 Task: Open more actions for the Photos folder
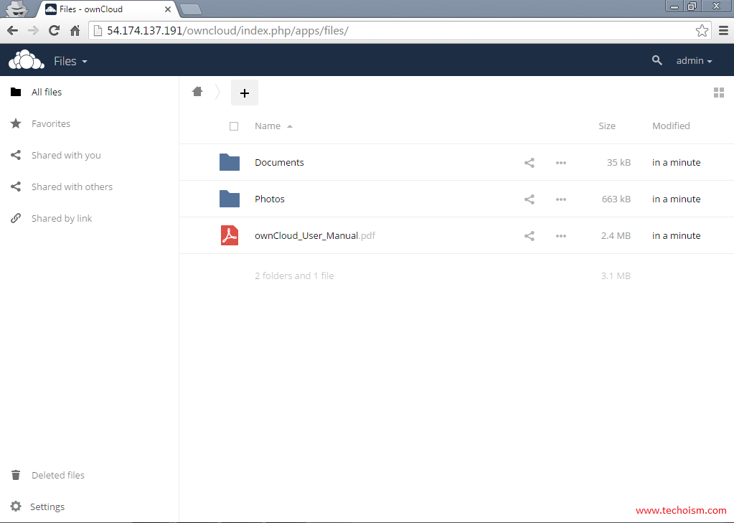(x=561, y=199)
